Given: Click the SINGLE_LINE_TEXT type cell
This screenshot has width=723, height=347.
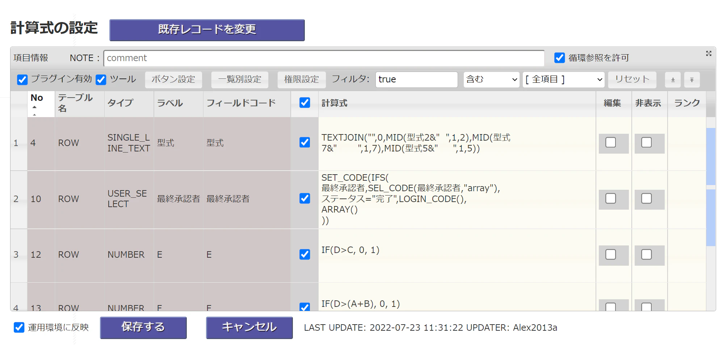Looking at the screenshot, I should point(129,143).
